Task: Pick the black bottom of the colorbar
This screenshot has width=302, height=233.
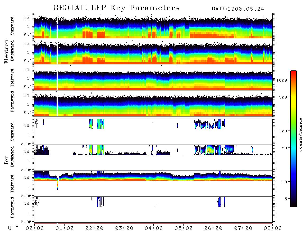Action: tap(294, 204)
